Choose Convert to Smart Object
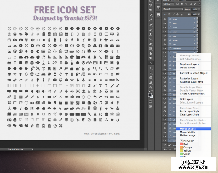This screenshot has height=173, width=218. [194, 73]
